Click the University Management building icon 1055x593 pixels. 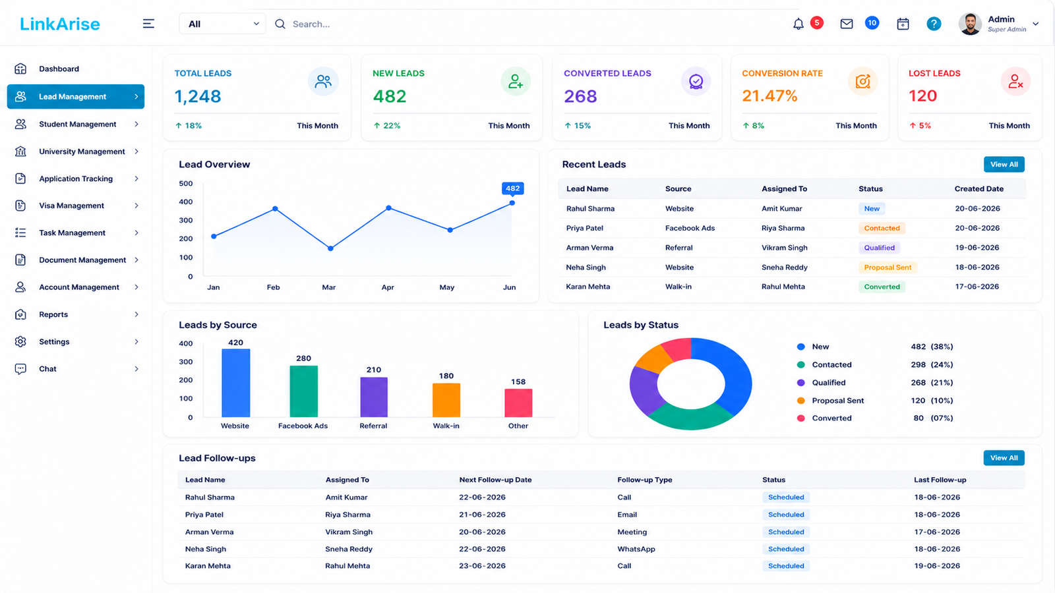pyautogui.click(x=20, y=152)
